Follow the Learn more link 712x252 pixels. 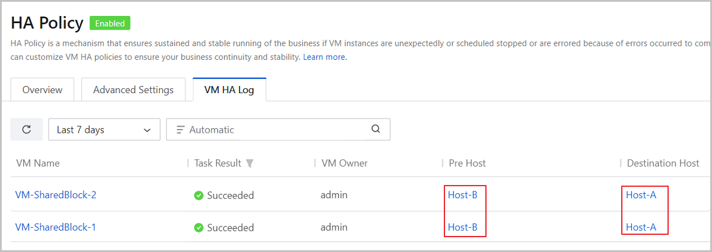tap(325, 57)
